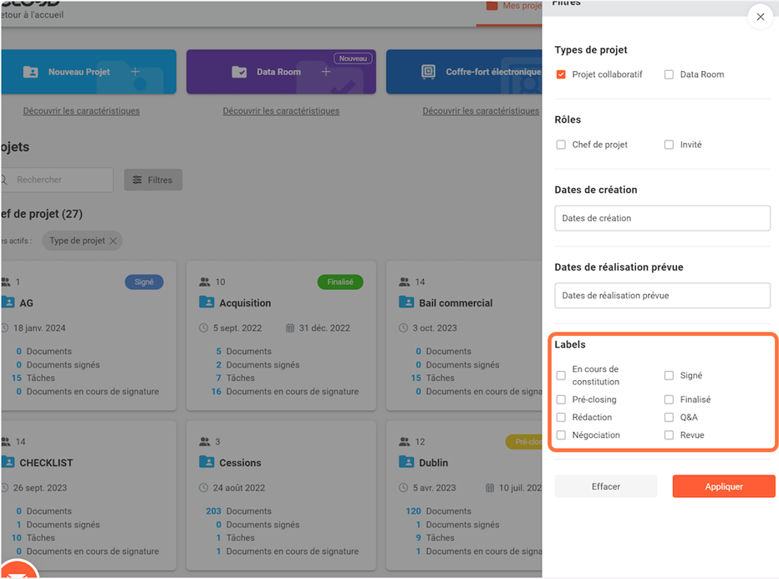Tick the Pré-closing label checkbox

561,399
